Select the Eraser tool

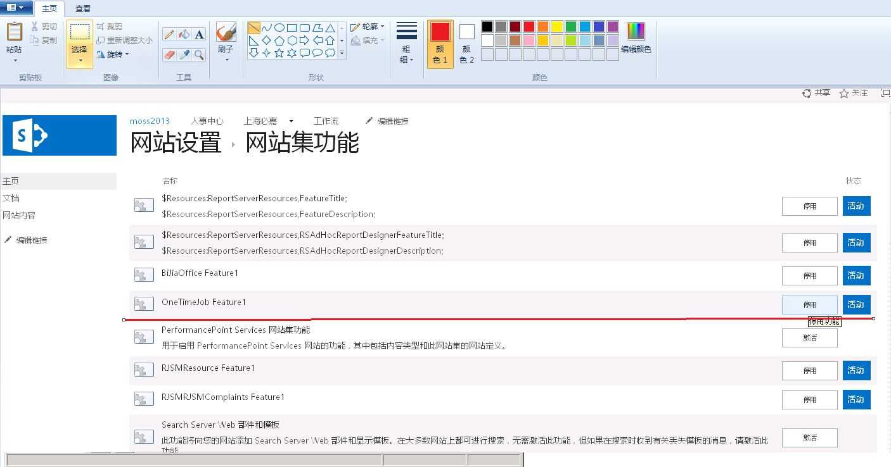tap(169, 54)
